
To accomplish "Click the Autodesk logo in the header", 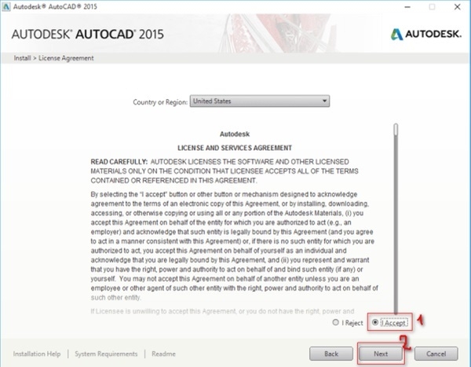I will click(424, 34).
